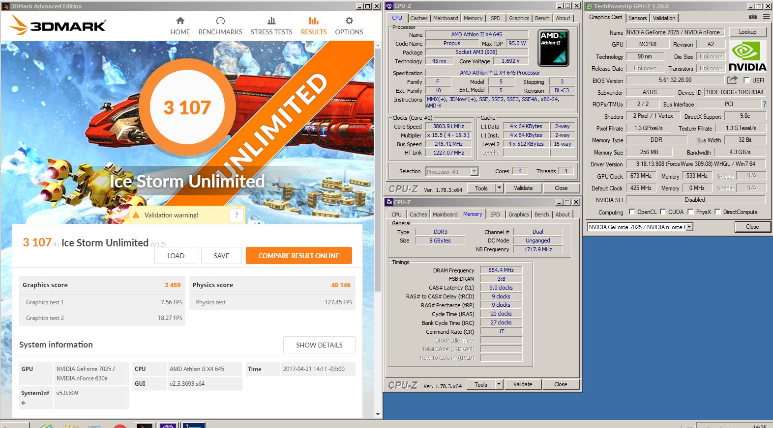Screen dimensions: 773x428
Task: Click the Graphics score value 2 459
Action: tap(173, 285)
